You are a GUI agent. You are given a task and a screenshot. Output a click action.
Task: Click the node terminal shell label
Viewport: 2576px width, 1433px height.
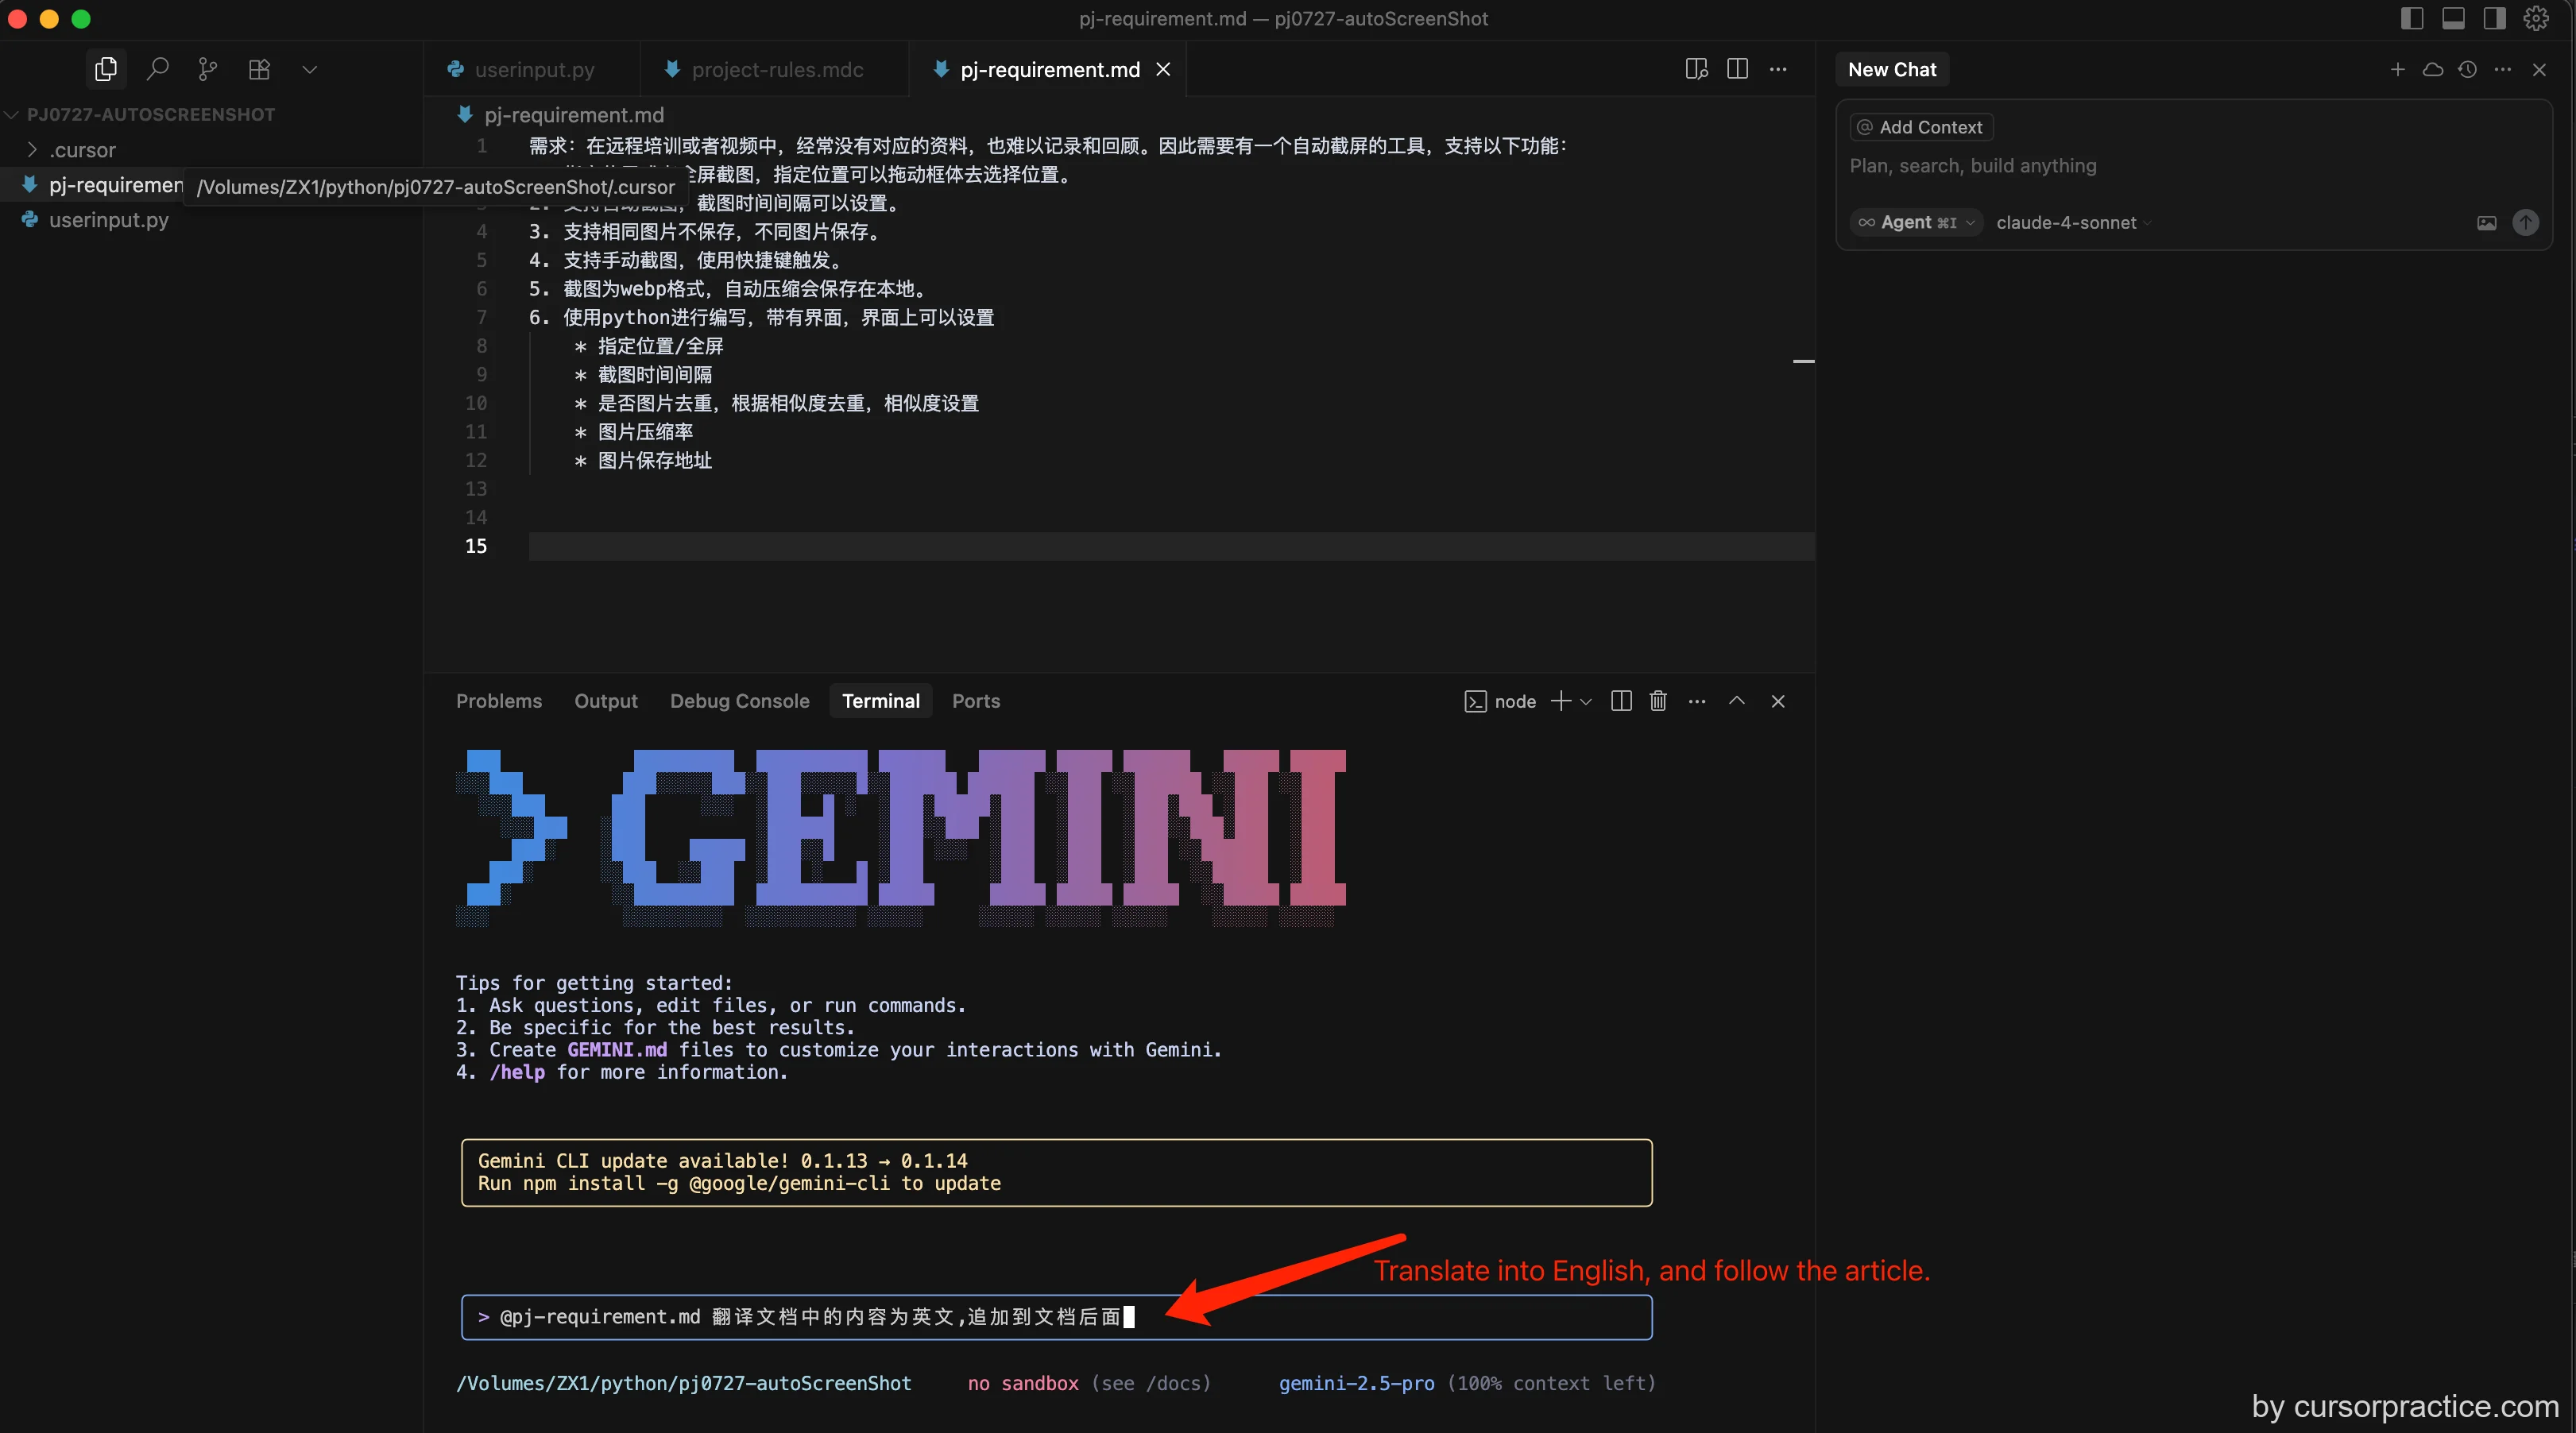1501,701
